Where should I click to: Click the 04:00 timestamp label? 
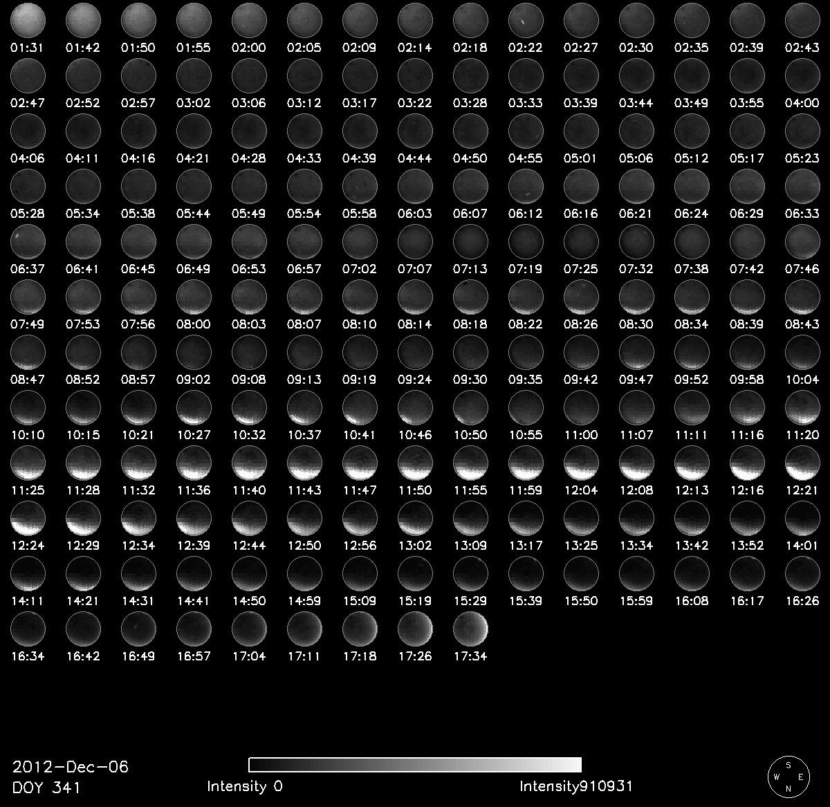click(x=802, y=103)
